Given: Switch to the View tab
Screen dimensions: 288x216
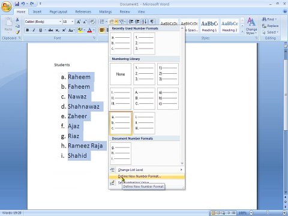Looking at the screenshot, I should coord(141,12).
